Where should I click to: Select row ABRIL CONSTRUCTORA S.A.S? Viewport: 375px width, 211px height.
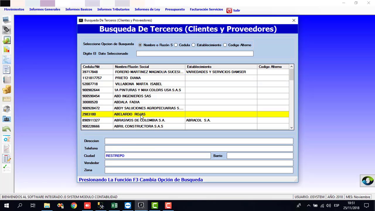coord(185,126)
